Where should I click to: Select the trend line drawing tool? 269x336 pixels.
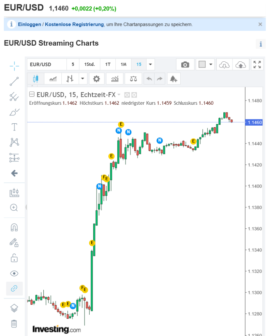coord(14,81)
